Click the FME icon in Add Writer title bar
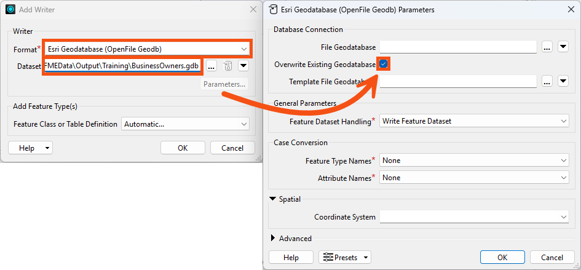 [10, 10]
